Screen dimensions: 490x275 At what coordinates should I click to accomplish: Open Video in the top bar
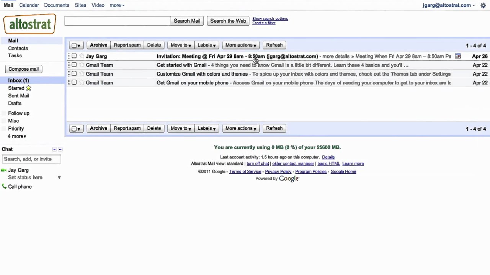[98, 5]
